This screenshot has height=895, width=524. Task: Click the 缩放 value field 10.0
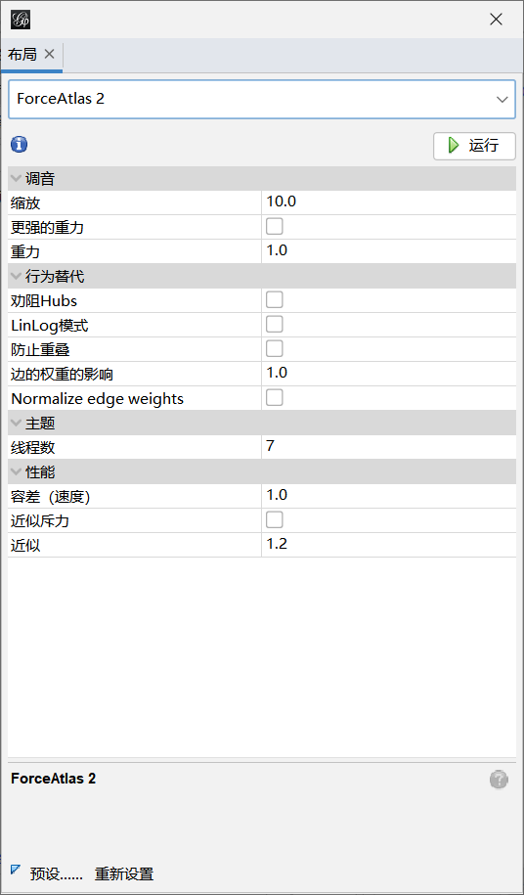[389, 202]
